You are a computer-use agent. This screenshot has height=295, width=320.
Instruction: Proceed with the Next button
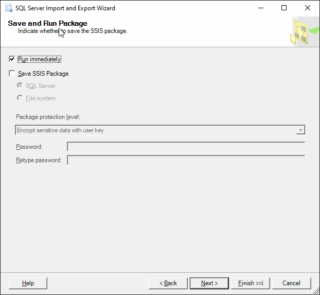(x=209, y=283)
